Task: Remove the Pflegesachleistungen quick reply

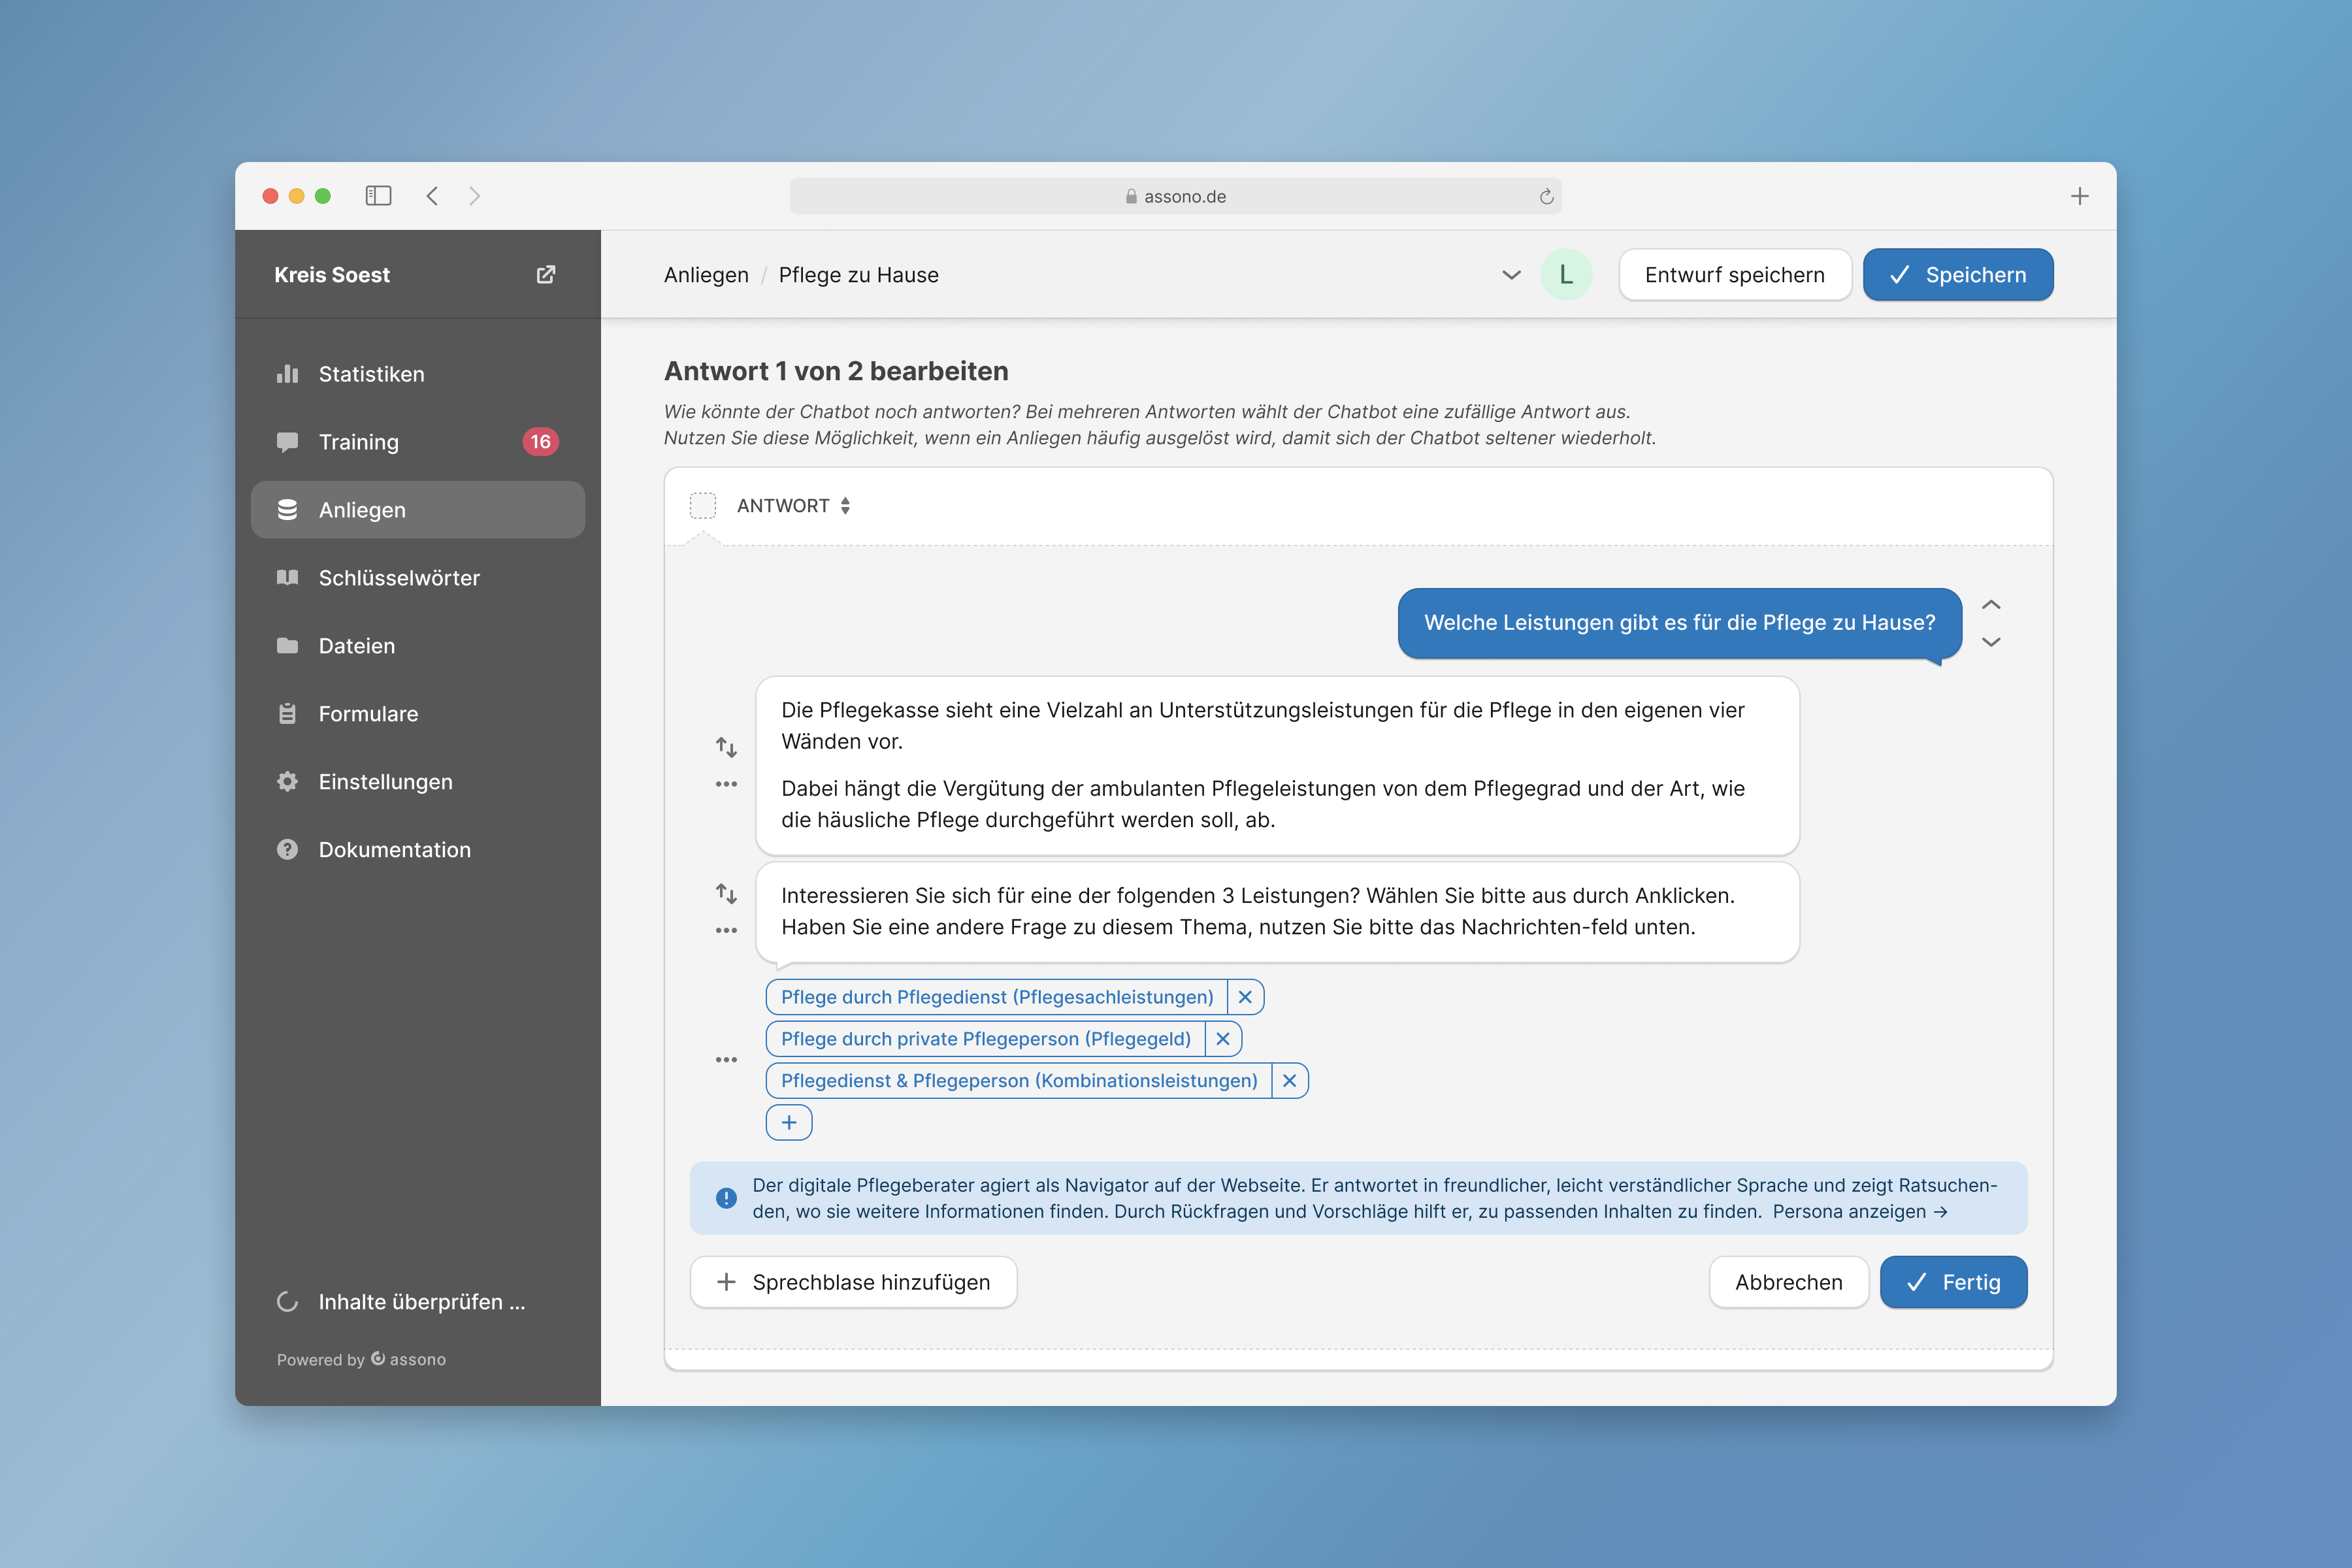Action: pyautogui.click(x=1245, y=997)
